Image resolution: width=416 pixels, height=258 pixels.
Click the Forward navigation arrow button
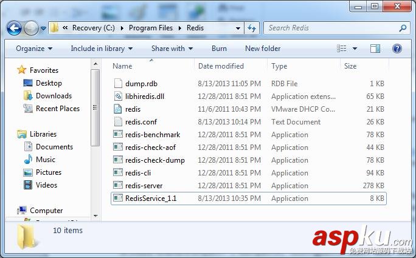[x=31, y=28]
